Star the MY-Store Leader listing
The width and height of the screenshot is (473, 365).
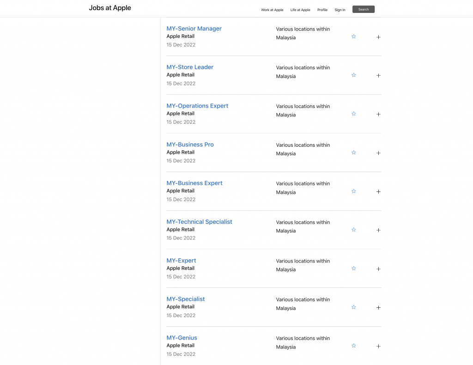pos(354,75)
